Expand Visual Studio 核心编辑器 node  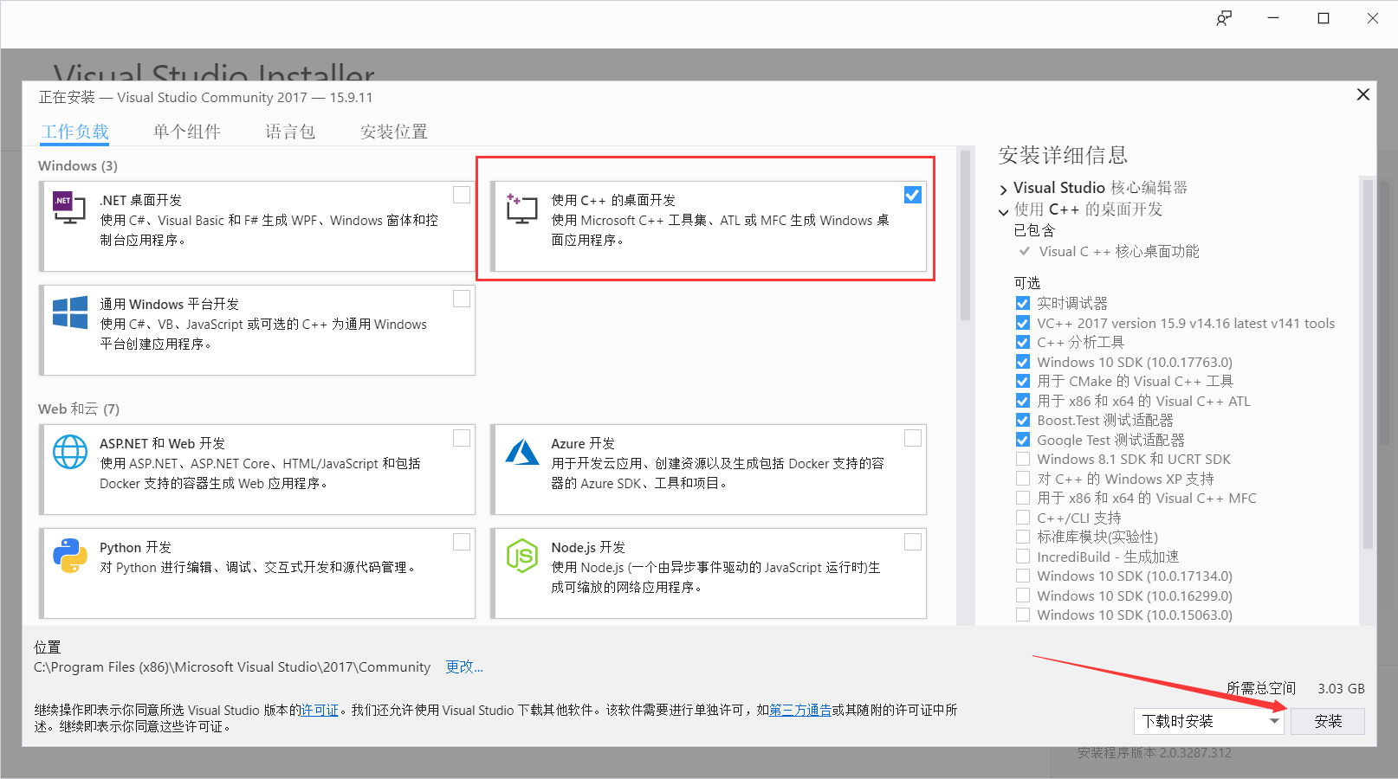(x=1004, y=189)
